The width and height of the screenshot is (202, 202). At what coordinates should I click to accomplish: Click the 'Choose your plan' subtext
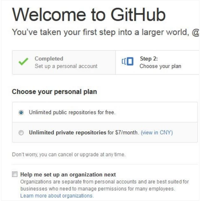click(x=160, y=66)
